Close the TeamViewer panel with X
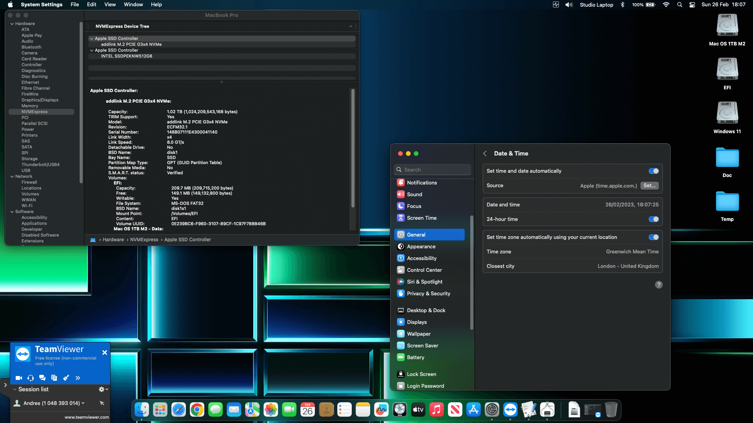753x423 pixels. pyautogui.click(x=105, y=352)
